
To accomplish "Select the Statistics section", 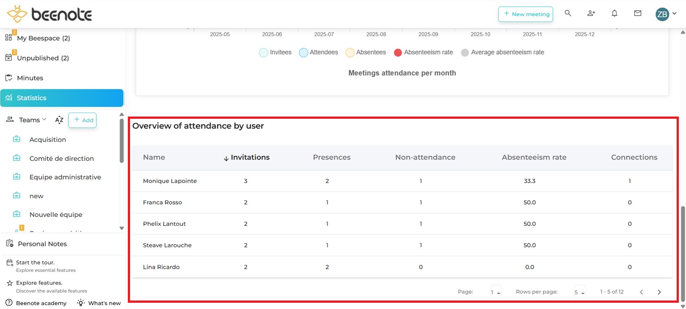I will [x=32, y=98].
